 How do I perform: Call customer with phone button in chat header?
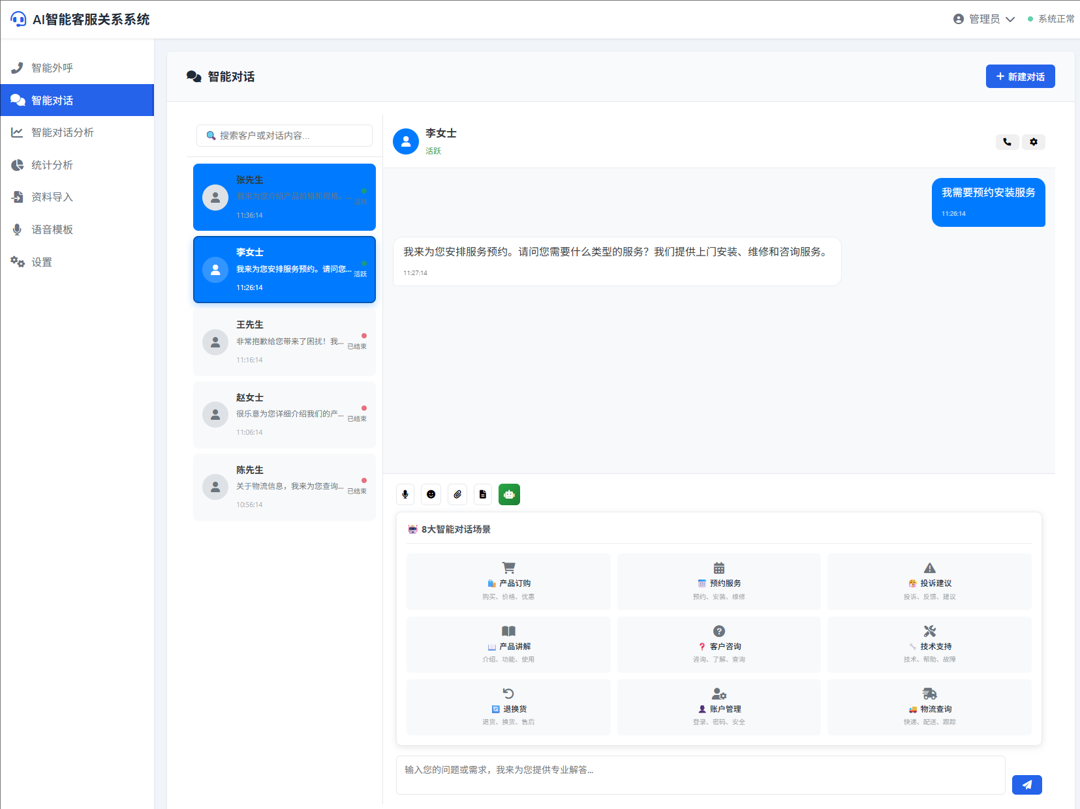[x=1007, y=141]
